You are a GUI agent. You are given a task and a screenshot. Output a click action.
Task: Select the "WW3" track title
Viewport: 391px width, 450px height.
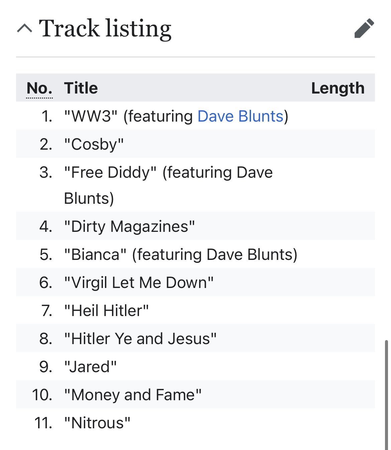pos(91,116)
